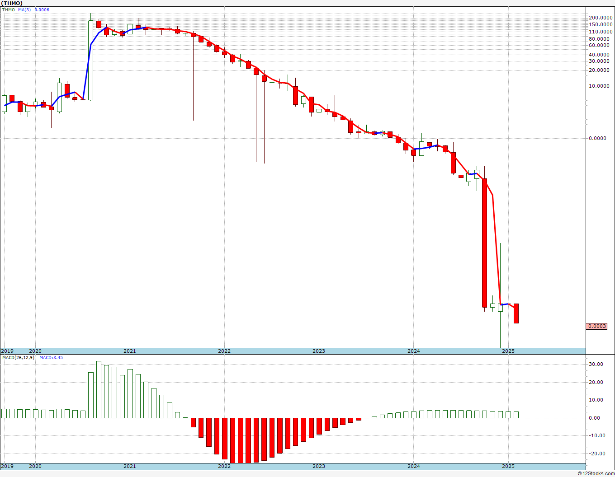The height and width of the screenshot is (477, 615).
Task: Click the 200.0000 price axis label
Action: [x=601, y=18]
